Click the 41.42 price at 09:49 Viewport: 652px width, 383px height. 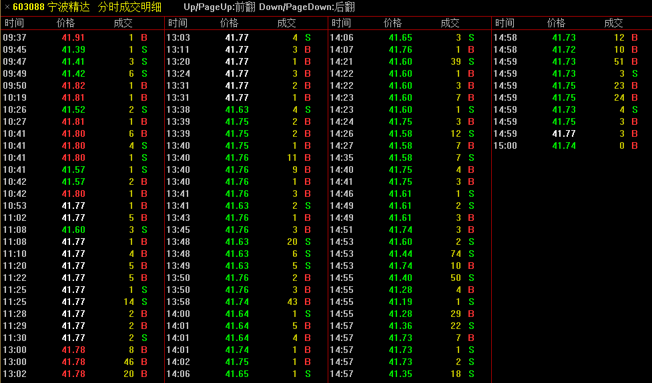coord(73,73)
